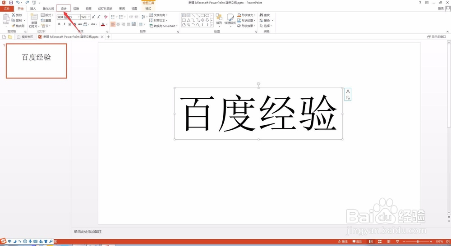
Task: Open the AV character spacing dropdown
Action: pyautogui.click(x=86, y=24)
